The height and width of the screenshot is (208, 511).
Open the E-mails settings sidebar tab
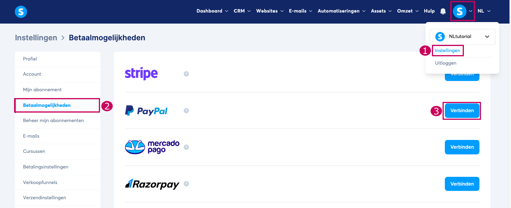[x=57, y=136]
